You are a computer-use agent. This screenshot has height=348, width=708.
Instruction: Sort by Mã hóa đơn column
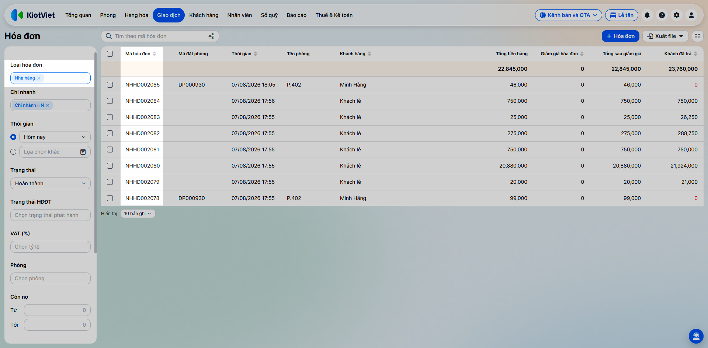pos(155,54)
